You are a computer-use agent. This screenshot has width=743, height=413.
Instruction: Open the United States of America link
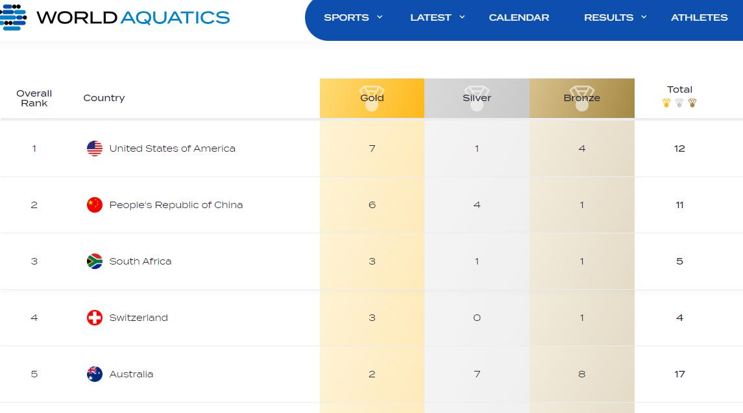point(172,148)
